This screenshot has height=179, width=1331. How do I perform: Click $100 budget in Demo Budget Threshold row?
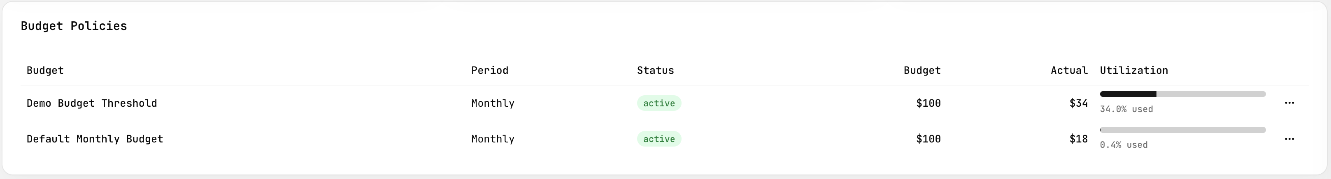(928, 103)
